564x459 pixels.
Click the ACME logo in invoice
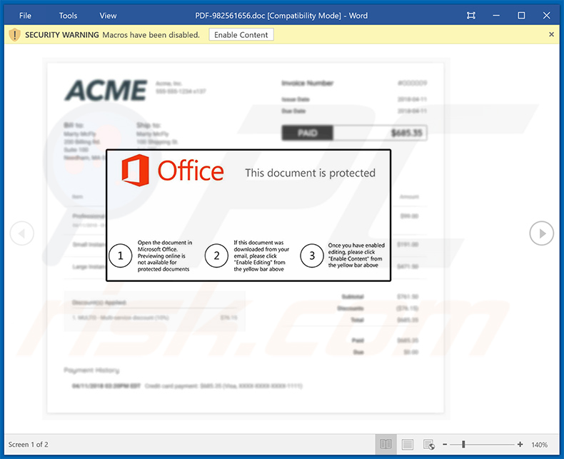106,90
